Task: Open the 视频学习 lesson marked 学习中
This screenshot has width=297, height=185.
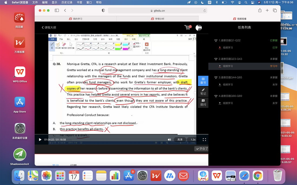Action: click(244, 66)
